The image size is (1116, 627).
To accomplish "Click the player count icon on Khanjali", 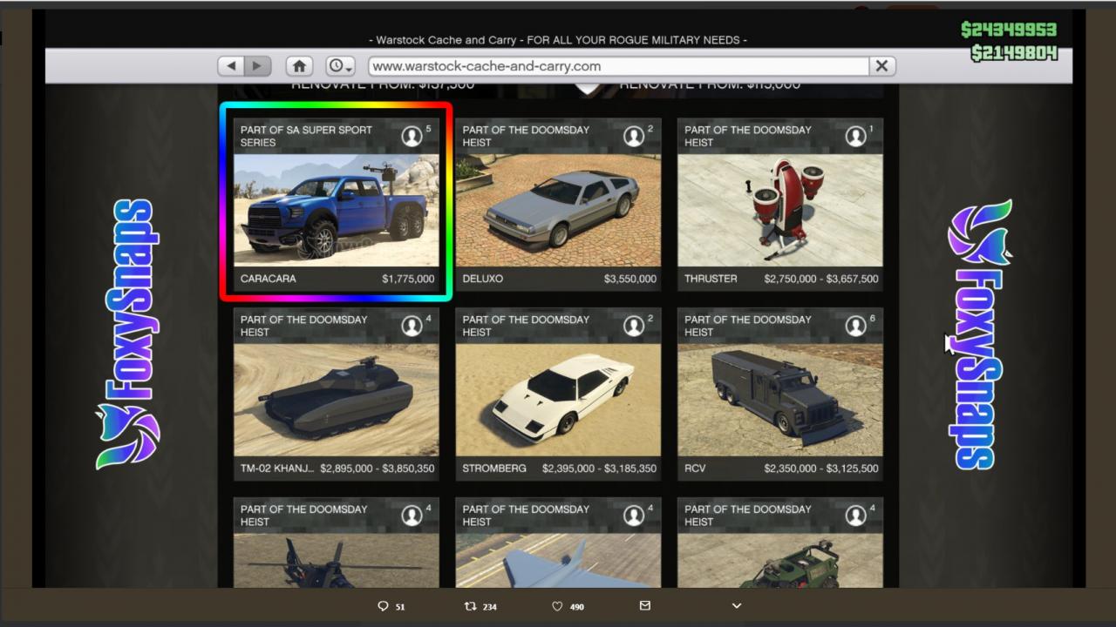I will 412,326.
